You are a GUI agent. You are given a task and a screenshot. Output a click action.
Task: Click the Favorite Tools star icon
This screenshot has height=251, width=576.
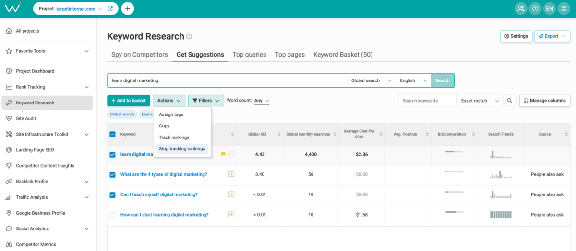(x=9, y=51)
